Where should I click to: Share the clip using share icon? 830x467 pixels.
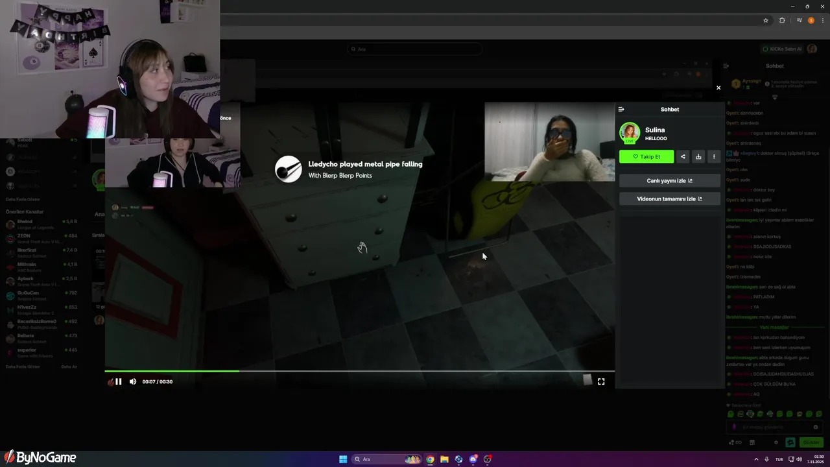(x=683, y=156)
